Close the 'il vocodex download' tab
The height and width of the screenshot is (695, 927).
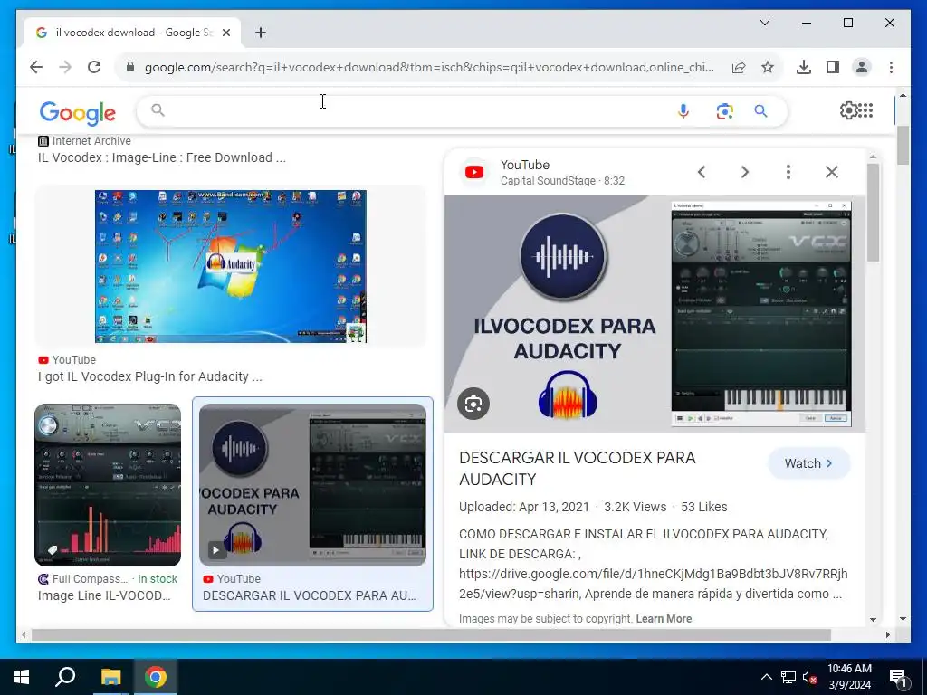(x=226, y=33)
